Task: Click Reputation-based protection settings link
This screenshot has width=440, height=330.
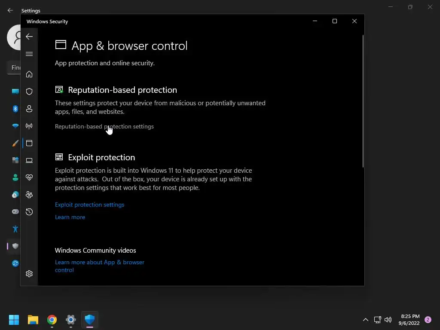Action: [x=104, y=127]
